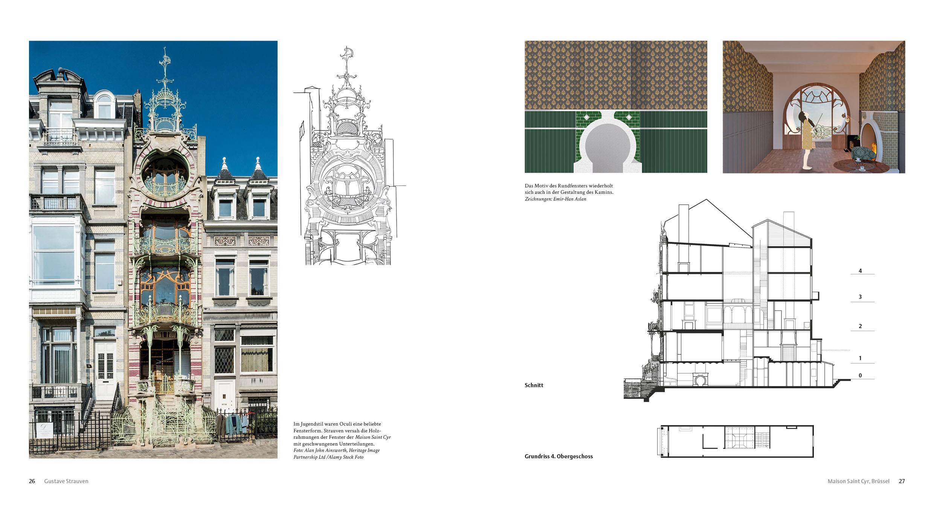Click page number 26
Viewport: 934px width, 511px height.
tap(32, 481)
